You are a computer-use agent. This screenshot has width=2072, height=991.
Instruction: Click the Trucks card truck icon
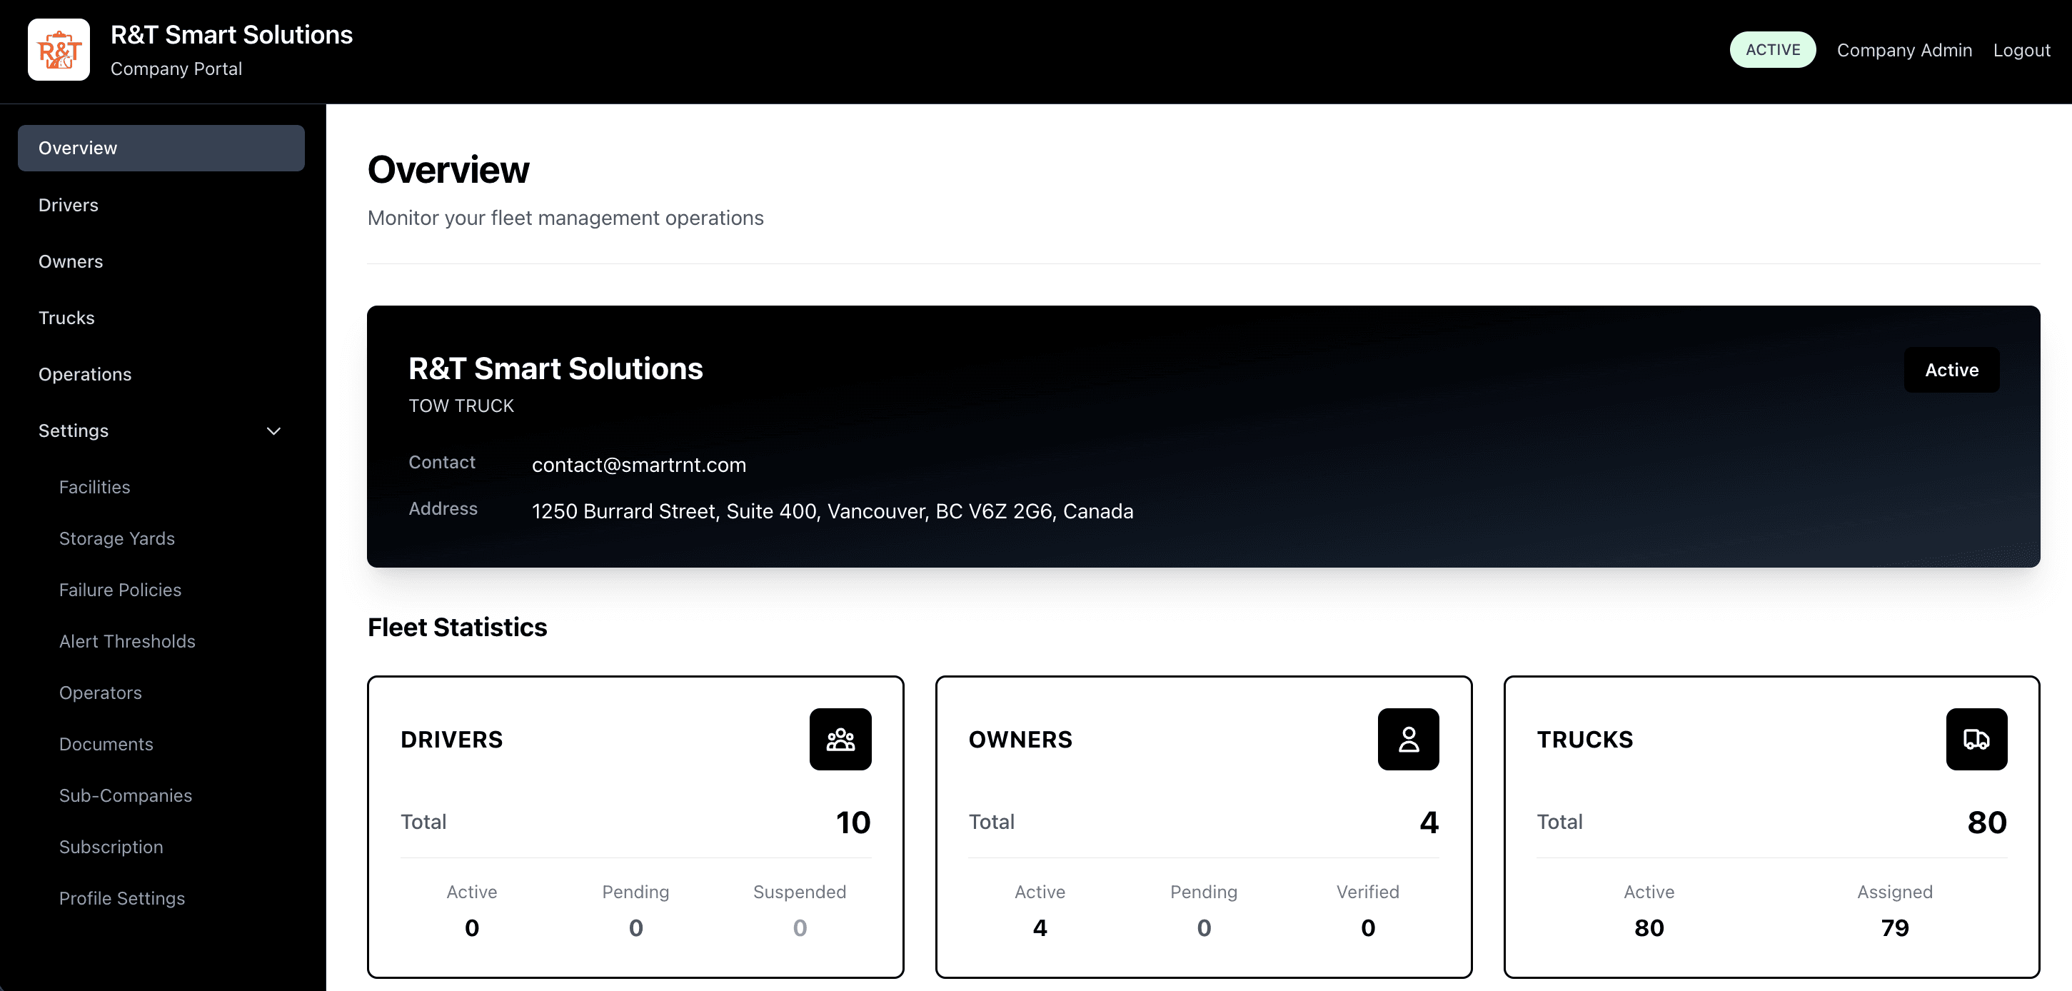click(x=1976, y=738)
